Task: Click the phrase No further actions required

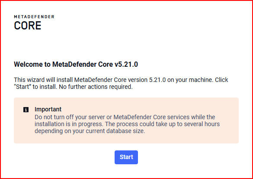Action: [x=96, y=87]
